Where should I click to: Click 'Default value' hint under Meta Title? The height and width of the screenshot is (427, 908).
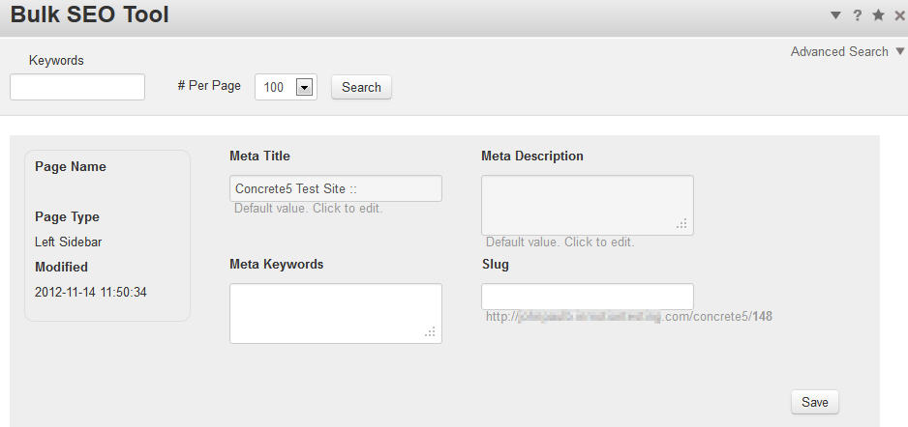[308, 209]
